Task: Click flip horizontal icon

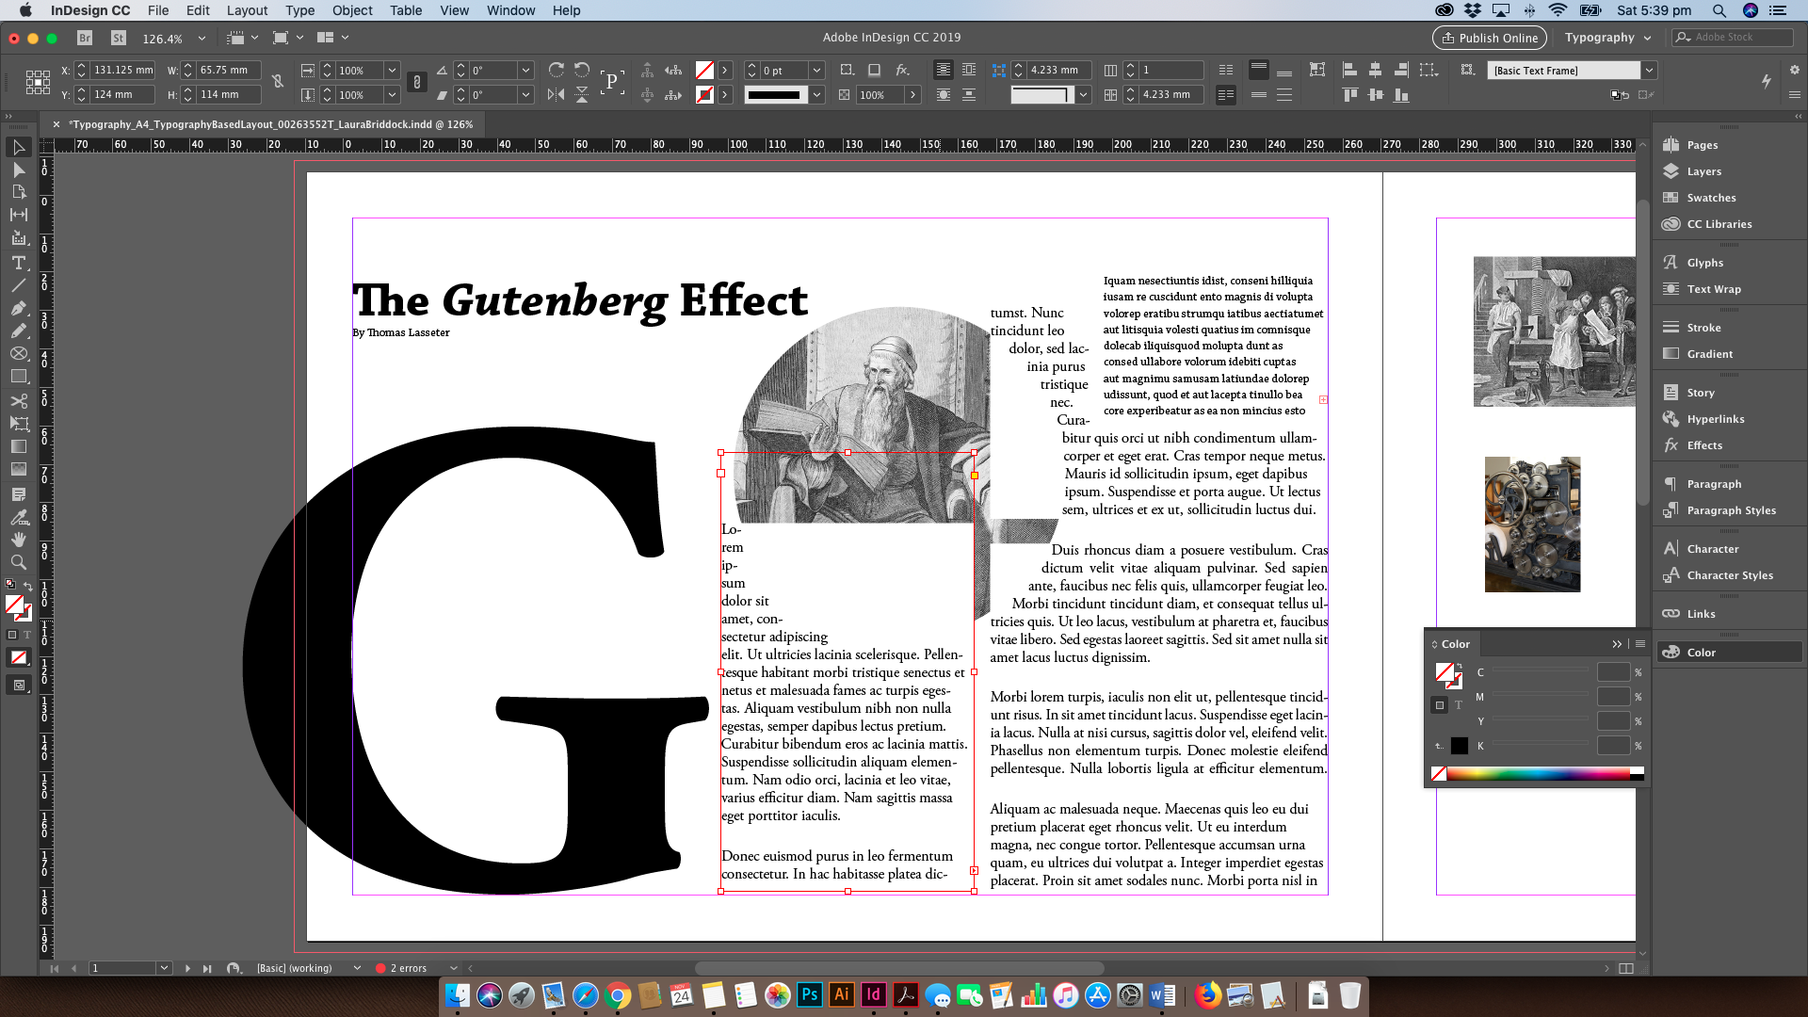Action: [x=556, y=95]
